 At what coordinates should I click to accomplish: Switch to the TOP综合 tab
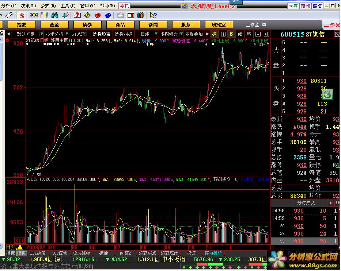tap(60, 253)
